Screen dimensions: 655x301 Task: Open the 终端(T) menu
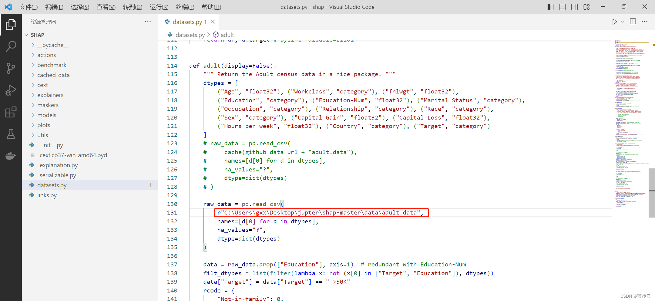click(185, 7)
